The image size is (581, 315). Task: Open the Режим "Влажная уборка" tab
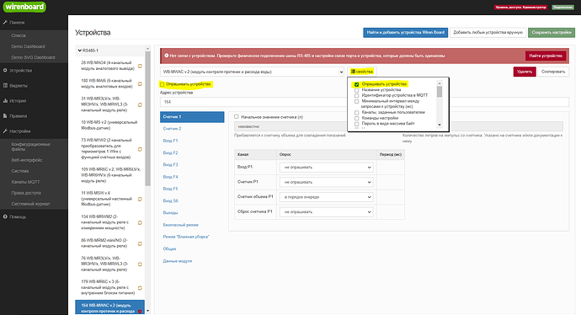pos(186,237)
